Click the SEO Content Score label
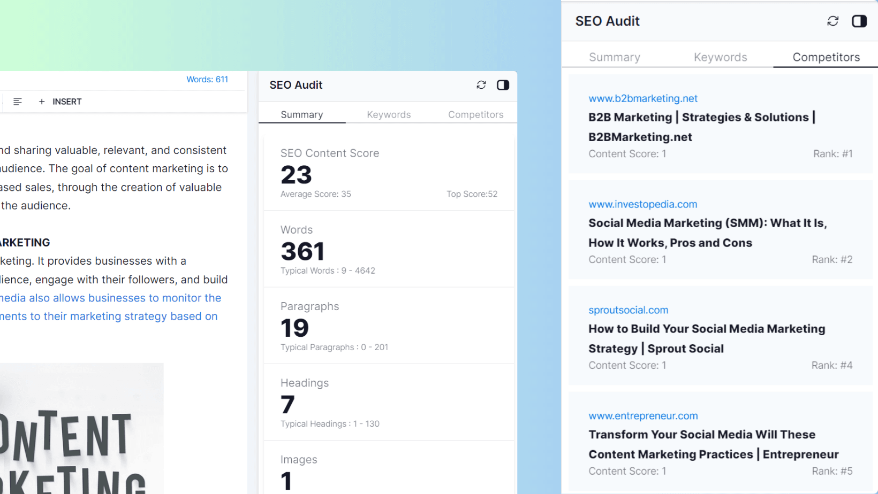 [330, 153]
